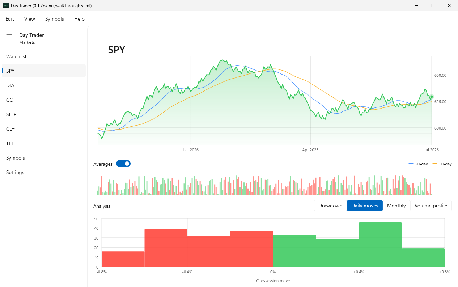
Task: Click the 'Jul 2026' axis label
Action: coord(432,150)
